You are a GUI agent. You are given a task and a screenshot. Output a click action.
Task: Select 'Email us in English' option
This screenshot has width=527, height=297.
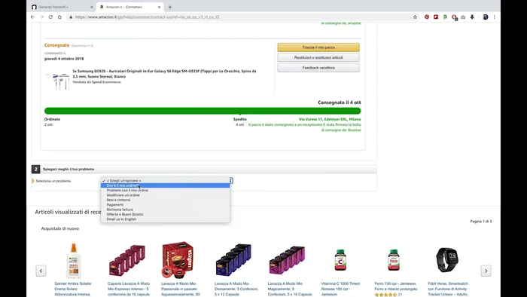tap(165, 219)
